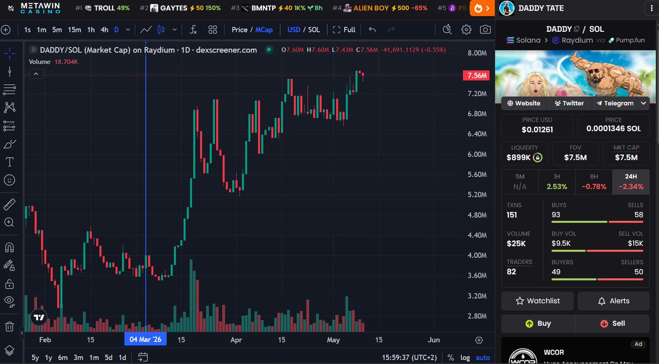
Task: Collapse the indicator legend arrow
Action: point(36,74)
